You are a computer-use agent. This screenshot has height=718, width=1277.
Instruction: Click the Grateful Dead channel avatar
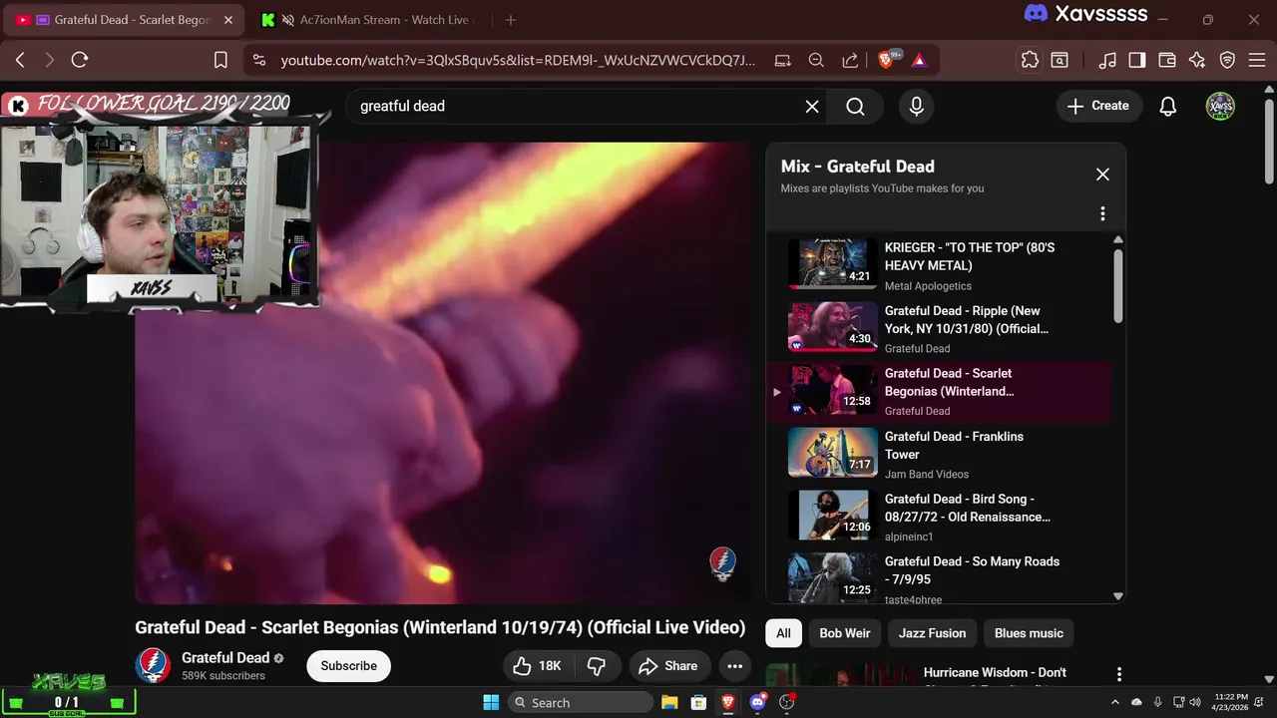[153, 665]
